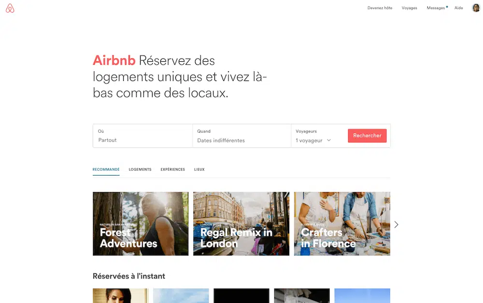Open the Regal Remix in London card
The width and height of the screenshot is (483, 303).
pos(241,224)
